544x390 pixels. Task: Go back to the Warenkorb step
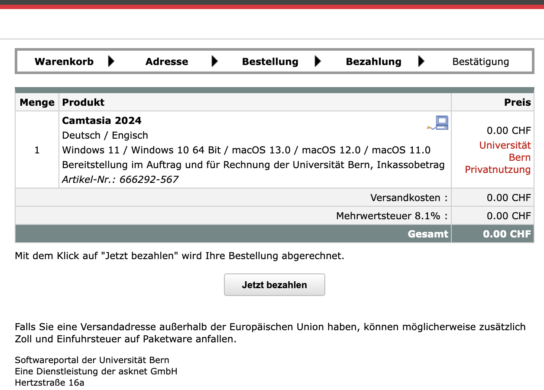pyautogui.click(x=64, y=62)
